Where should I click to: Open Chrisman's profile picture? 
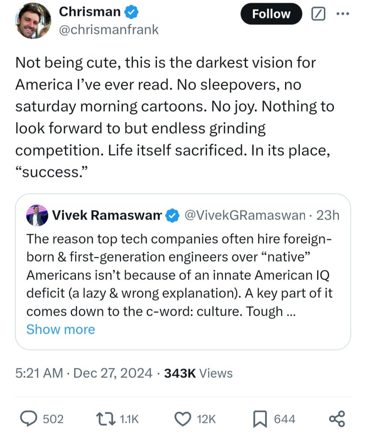click(x=33, y=21)
